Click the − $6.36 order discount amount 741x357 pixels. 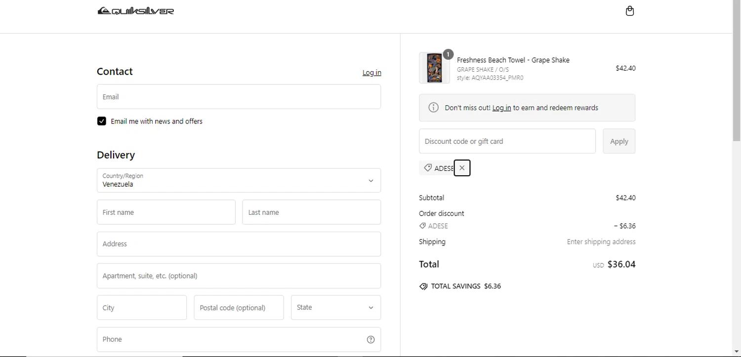pos(625,226)
